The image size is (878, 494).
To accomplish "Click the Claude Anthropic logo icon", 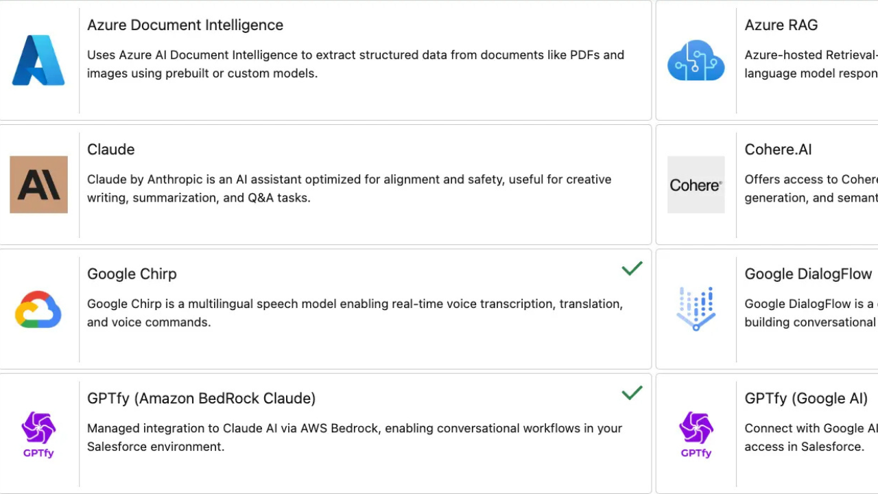I will (x=38, y=185).
